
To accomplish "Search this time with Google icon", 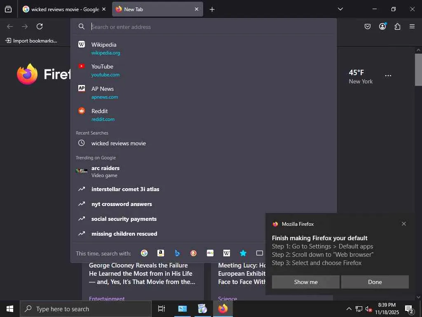I will (x=144, y=253).
